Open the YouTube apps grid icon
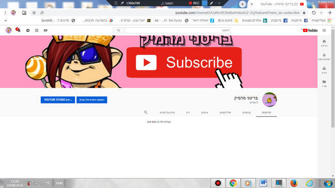The width and height of the screenshot is (335, 188). click(x=37, y=30)
